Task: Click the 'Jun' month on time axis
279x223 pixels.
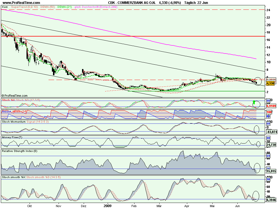Action: 237,206
